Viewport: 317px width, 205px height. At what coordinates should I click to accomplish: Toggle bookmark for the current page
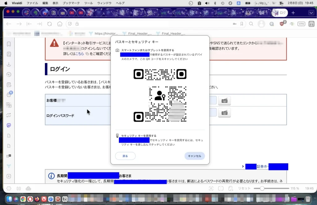pos(242,24)
